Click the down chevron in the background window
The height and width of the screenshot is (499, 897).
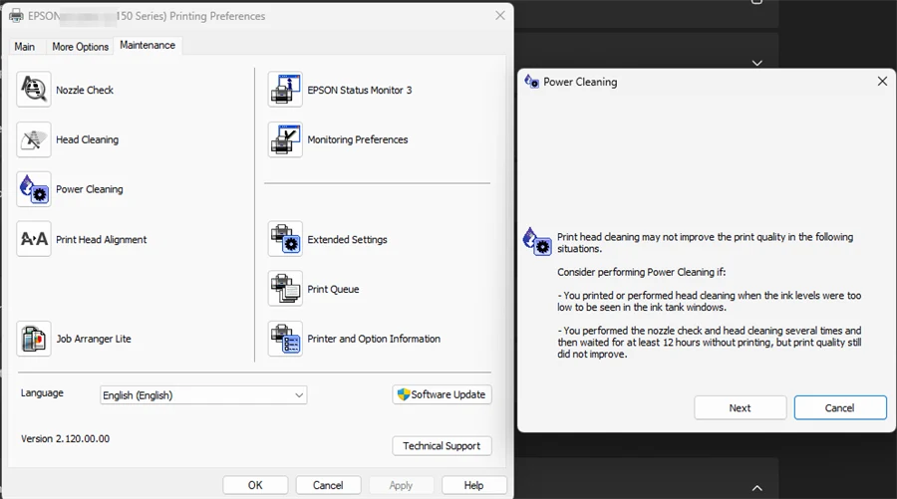756,63
